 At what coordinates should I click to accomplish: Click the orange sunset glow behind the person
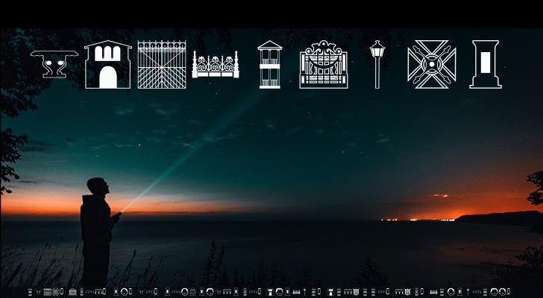click(45, 203)
